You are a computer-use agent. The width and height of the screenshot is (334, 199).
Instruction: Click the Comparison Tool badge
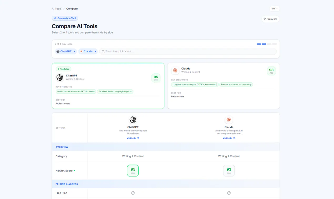coord(65,18)
